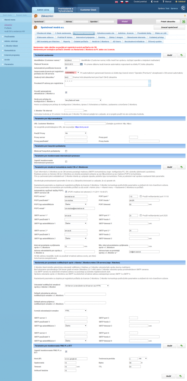Toggle Zapnúť monitorovanie PING PL a RTT
The height and width of the screenshot is (381, 187).
pos(66,351)
